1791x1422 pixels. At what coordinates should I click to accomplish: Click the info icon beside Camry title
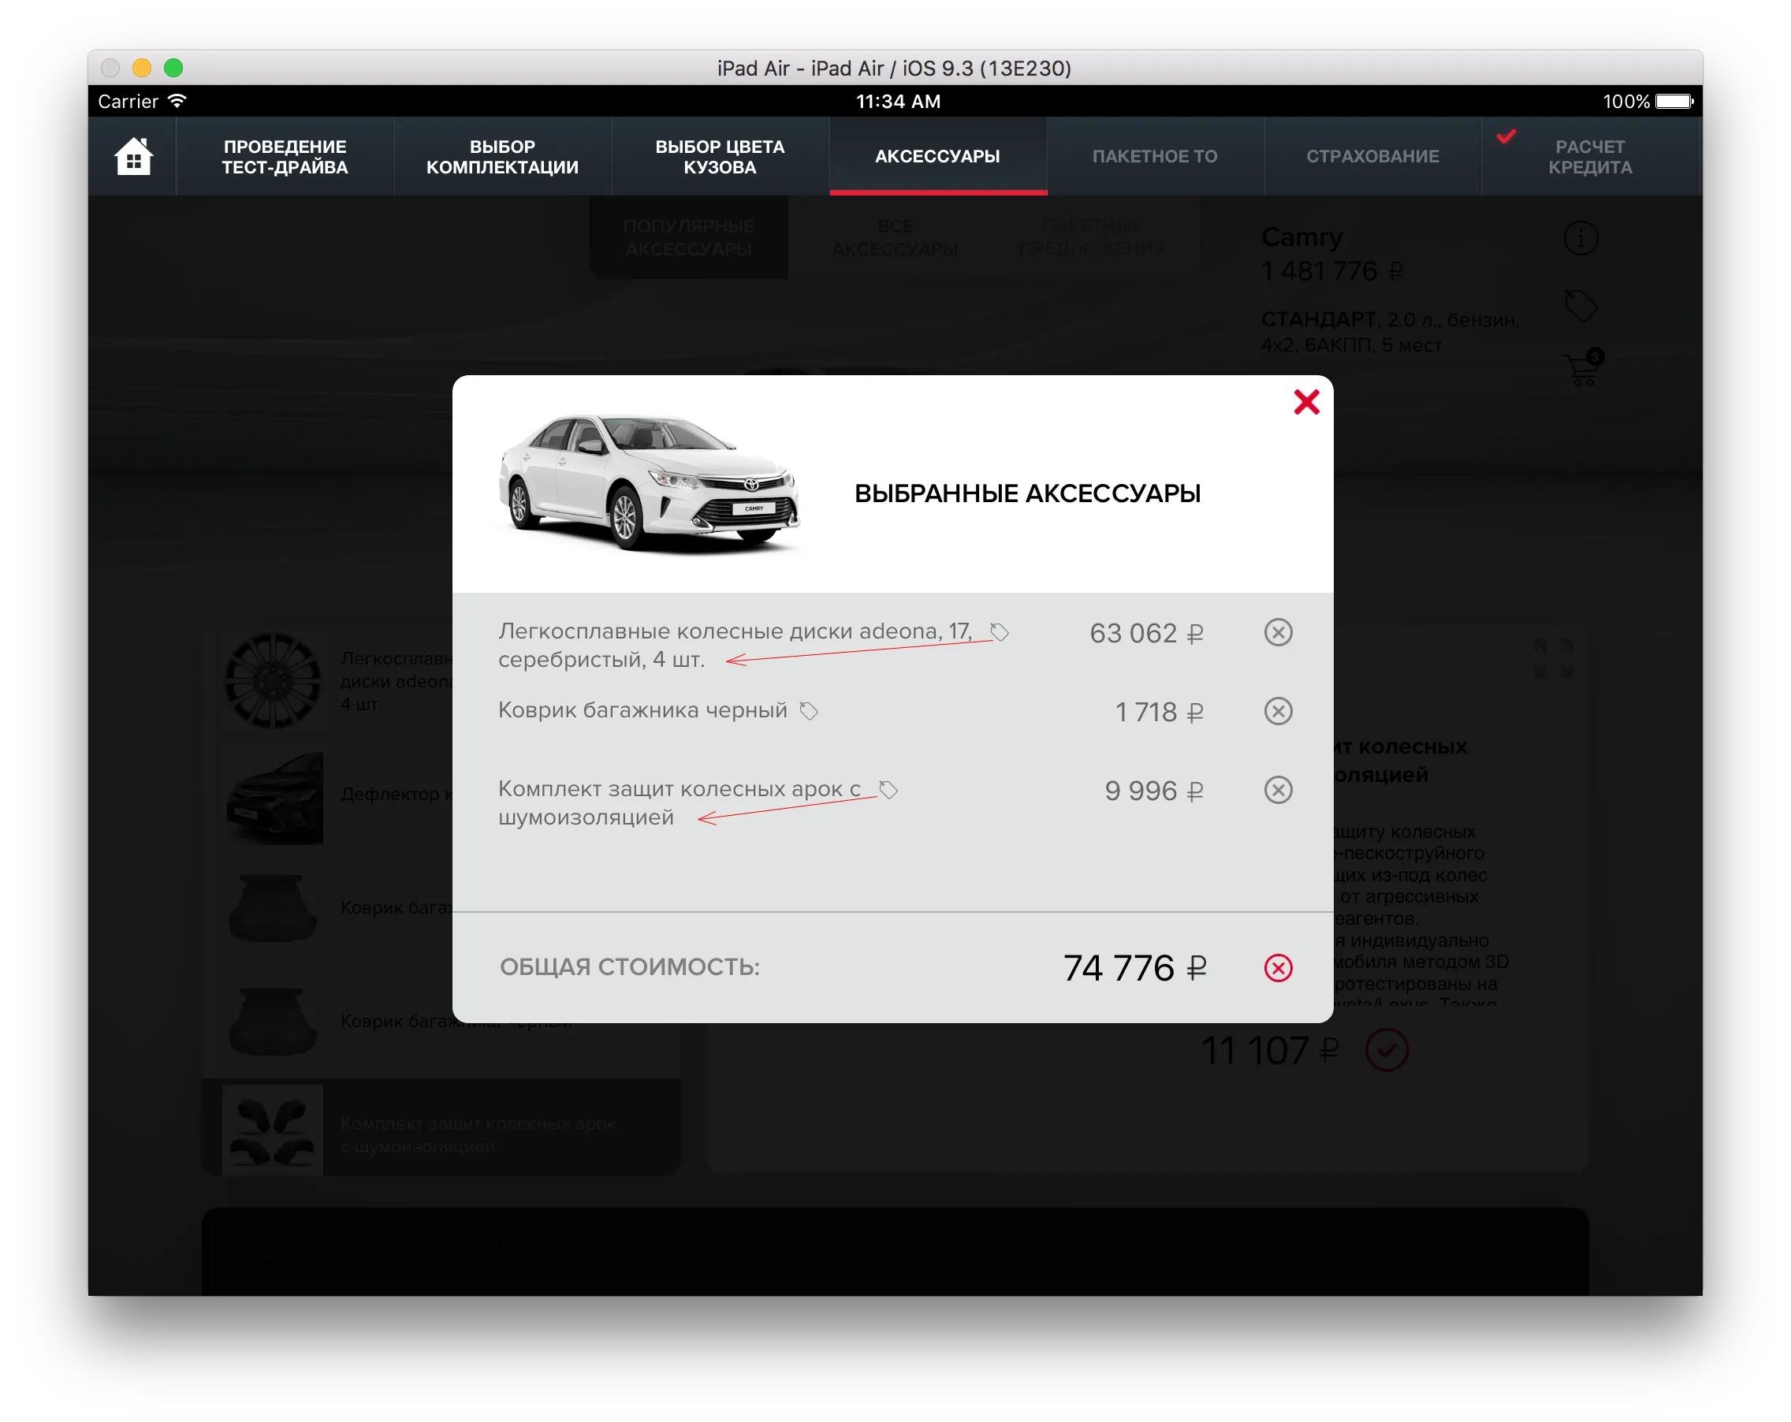pos(1580,238)
